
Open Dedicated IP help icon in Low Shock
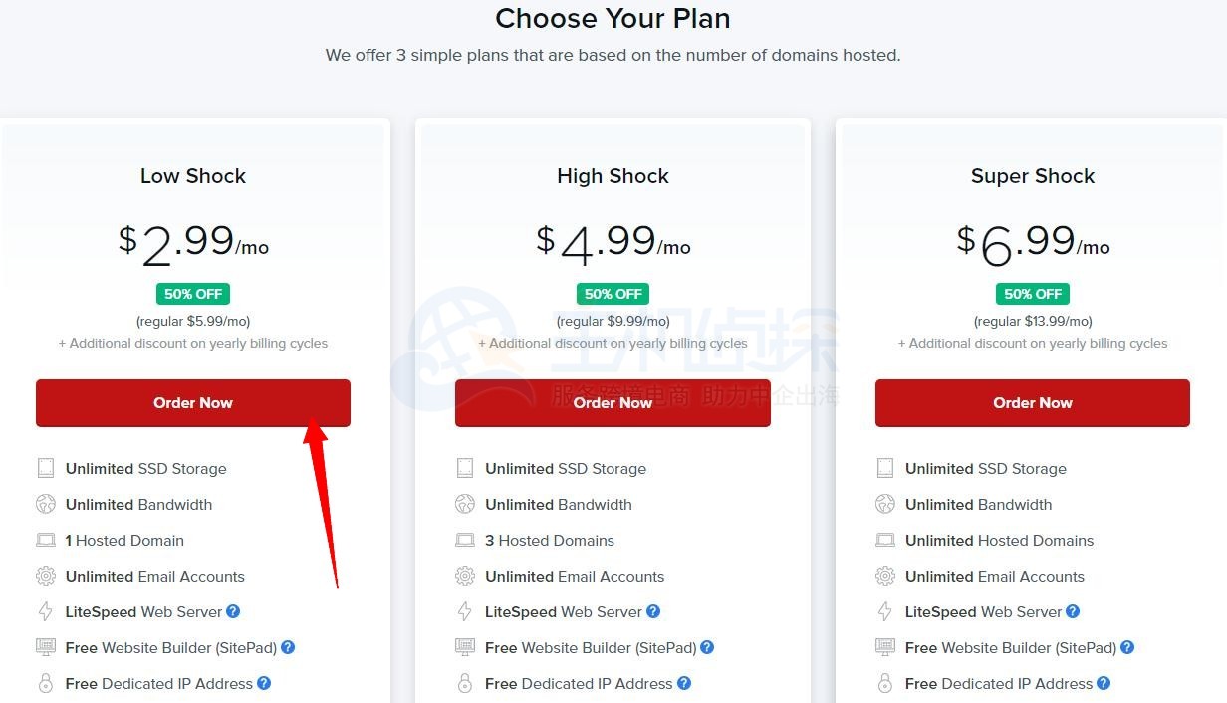click(264, 683)
